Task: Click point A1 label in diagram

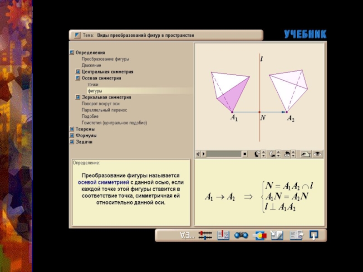Action: [234, 118]
